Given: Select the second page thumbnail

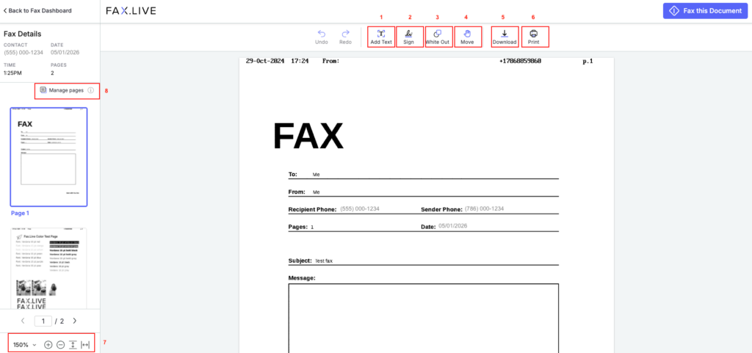Looking at the screenshot, I should pos(49,268).
